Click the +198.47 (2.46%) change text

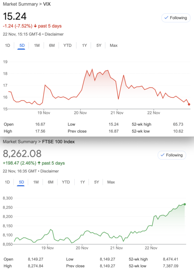20,163
